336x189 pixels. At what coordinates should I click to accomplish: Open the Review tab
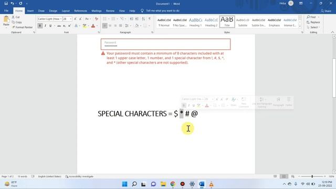pos(110,10)
